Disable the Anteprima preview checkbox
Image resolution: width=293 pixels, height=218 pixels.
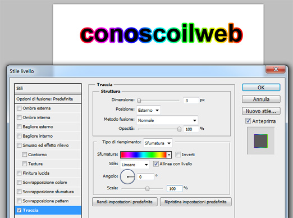pos(248,121)
